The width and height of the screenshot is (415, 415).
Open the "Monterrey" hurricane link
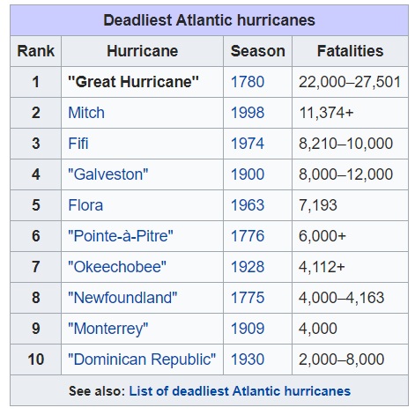click(108, 329)
